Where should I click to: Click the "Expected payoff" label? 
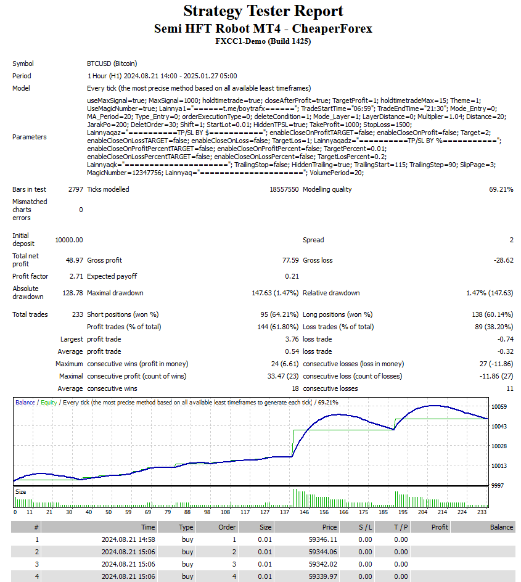[x=112, y=276]
